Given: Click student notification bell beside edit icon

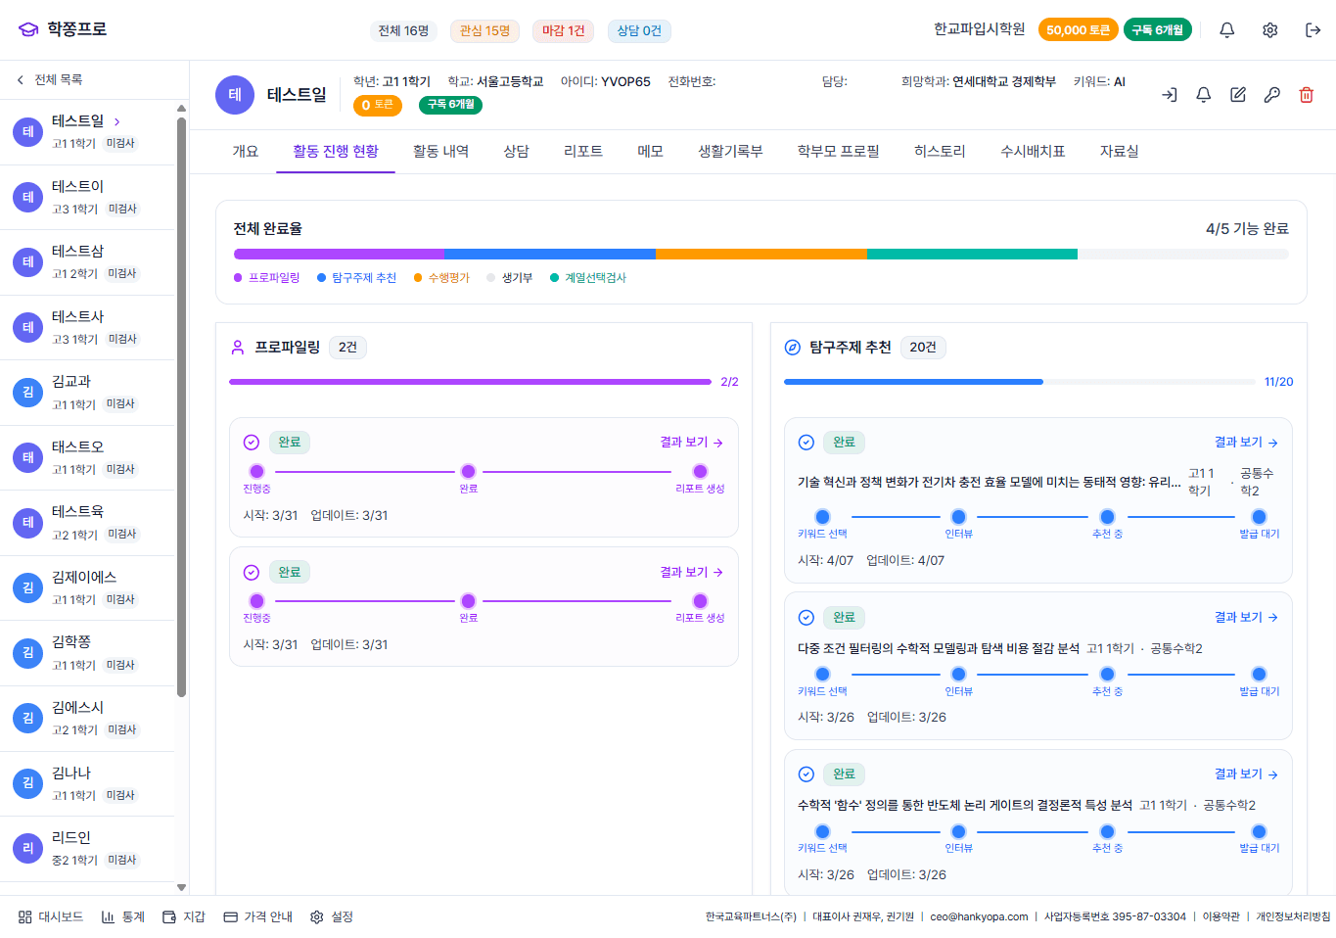Looking at the screenshot, I should pyautogui.click(x=1204, y=95).
